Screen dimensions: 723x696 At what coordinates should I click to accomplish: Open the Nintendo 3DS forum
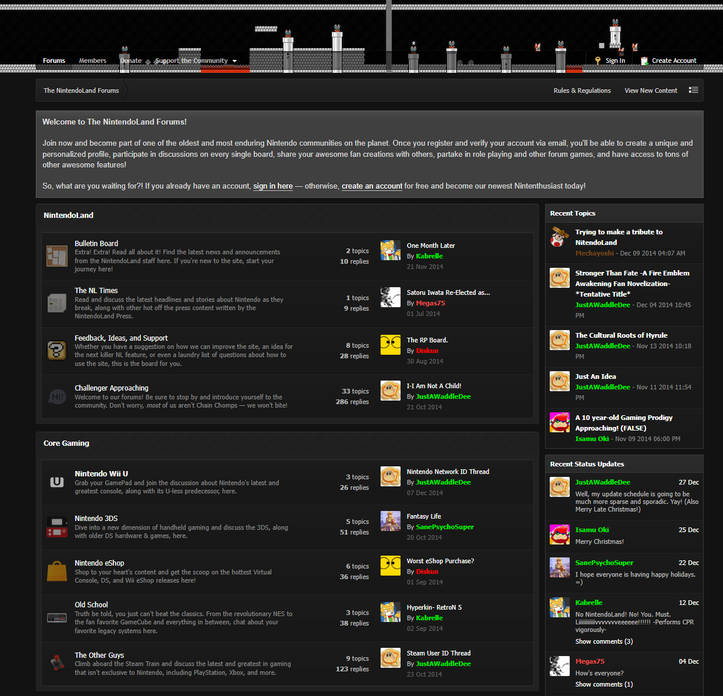pyautogui.click(x=96, y=518)
